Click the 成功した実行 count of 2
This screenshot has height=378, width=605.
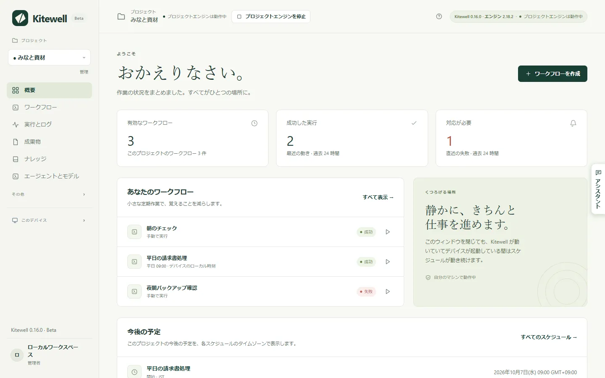point(290,141)
